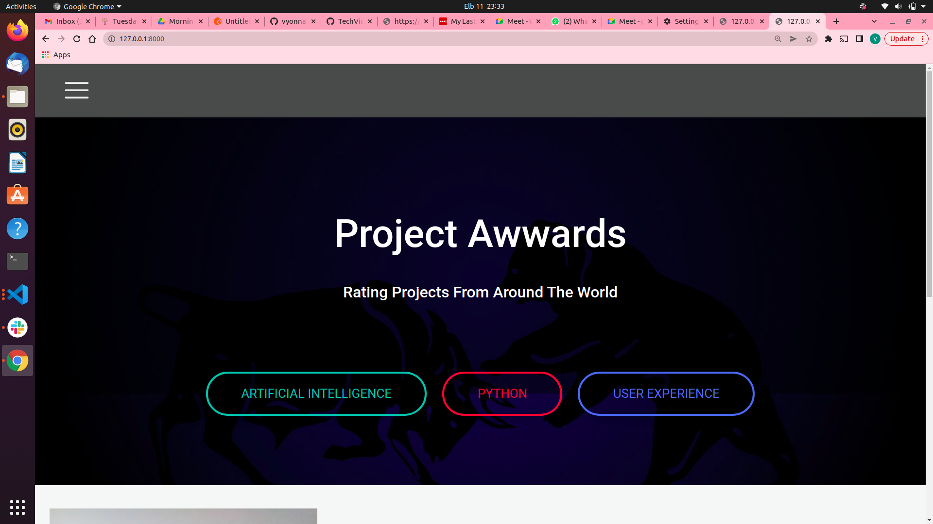Share this page via send icon
This screenshot has width=933, height=524.
(x=794, y=39)
